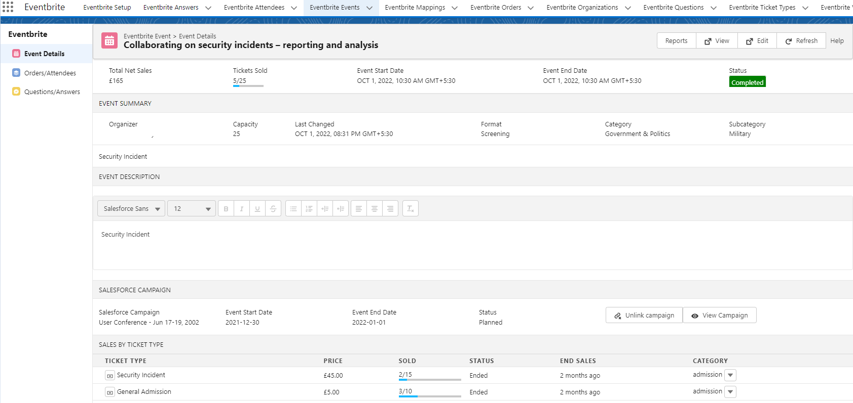Toggle bold formatting in the description editor
The height and width of the screenshot is (403, 853).
226,208
